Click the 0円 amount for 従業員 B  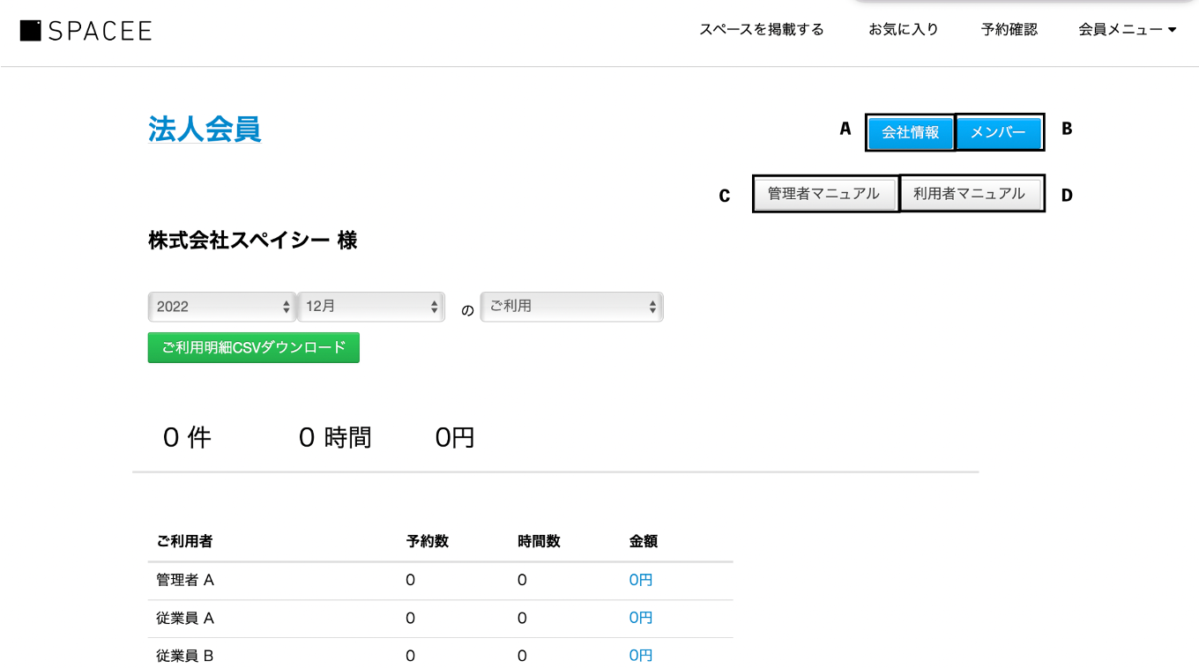coord(641,656)
